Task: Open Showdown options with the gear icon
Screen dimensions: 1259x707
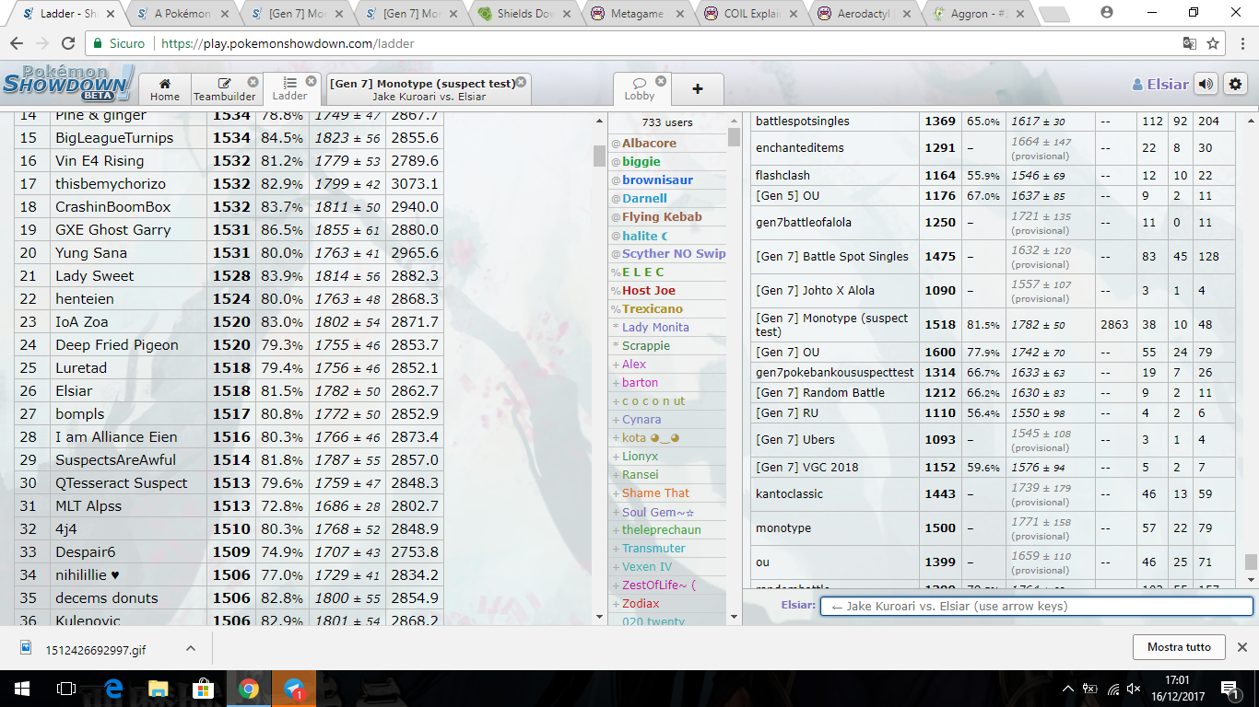Action: (x=1235, y=83)
